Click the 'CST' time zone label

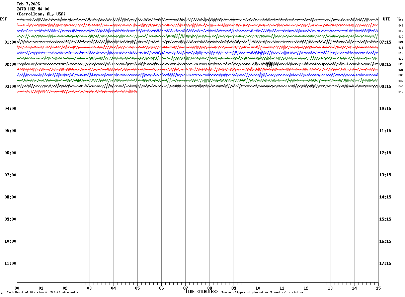[x=3, y=19]
